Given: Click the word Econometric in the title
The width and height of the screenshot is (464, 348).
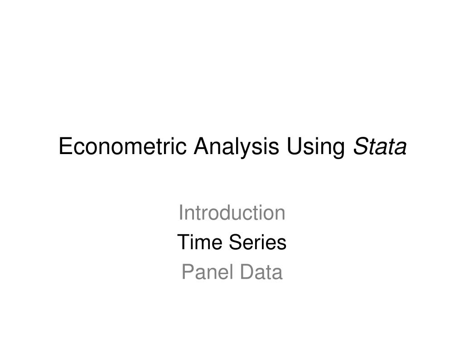Looking at the screenshot, I should pyautogui.click(x=123, y=146).
